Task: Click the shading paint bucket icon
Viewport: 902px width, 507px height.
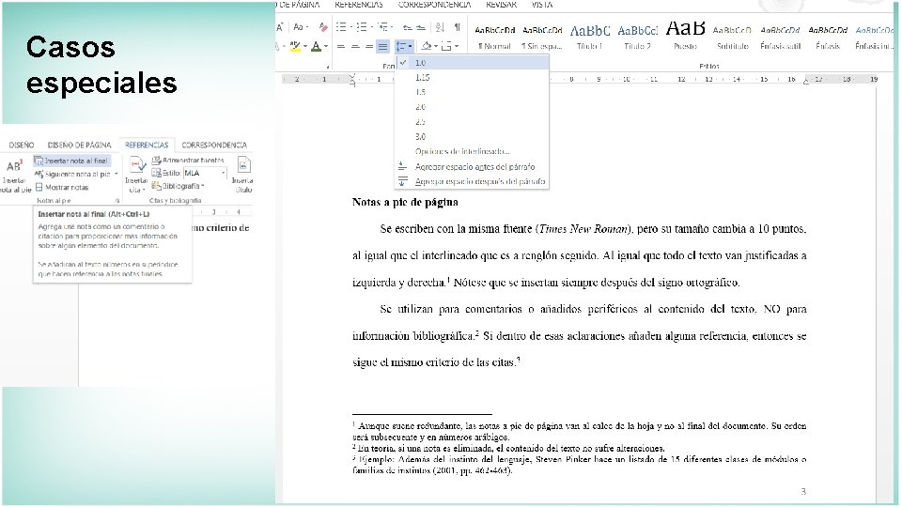Action: tap(427, 46)
